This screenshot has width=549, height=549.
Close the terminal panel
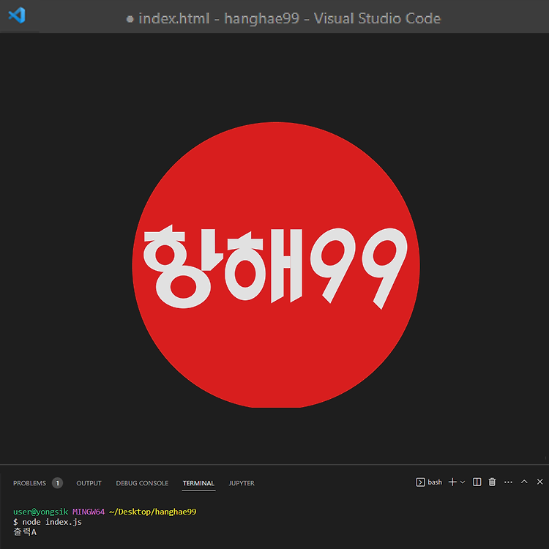[x=540, y=482]
